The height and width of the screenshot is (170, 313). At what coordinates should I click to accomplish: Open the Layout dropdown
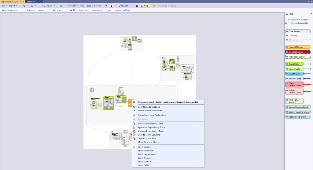point(98,6)
